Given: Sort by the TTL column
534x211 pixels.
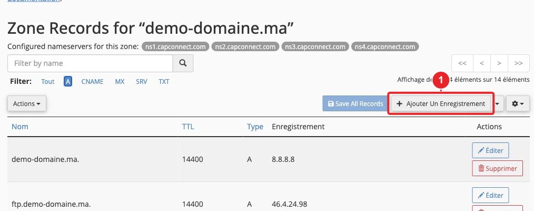Looking at the screenshot, I should point(188,127).
